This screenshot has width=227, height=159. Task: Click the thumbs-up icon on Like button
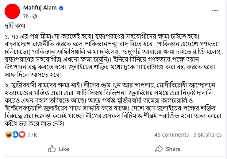click(x=52, y=149)
